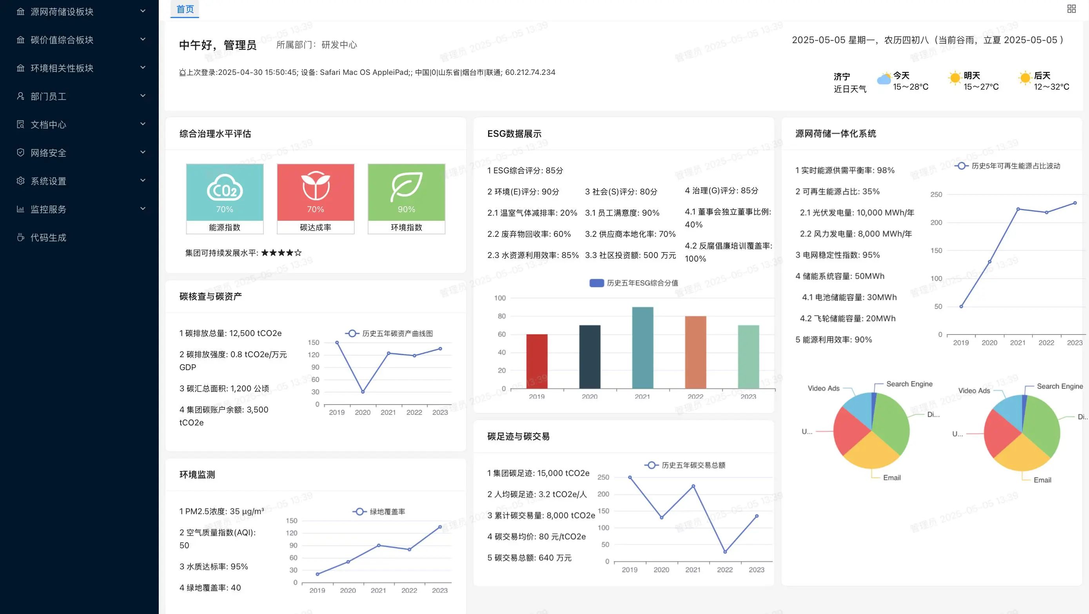Screen dimensions: 1089x614
Task: Click the 系统设置 gear icon
Action: coord(20,181)
